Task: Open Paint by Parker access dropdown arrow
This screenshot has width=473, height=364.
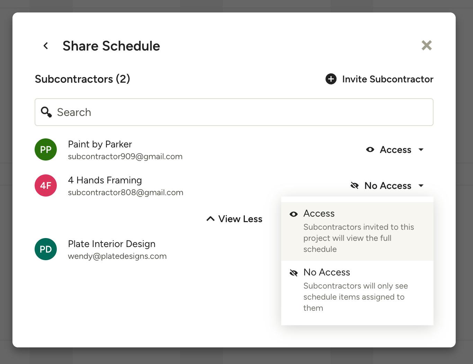Action: (x=421, y=149)
